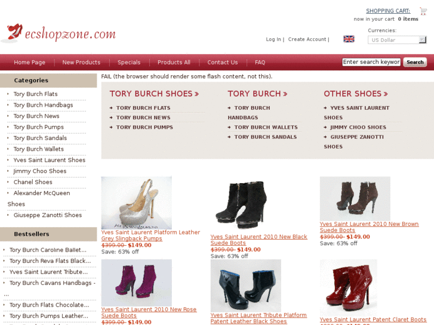Click the black patent leather shoes image

(x=246, y=286)
